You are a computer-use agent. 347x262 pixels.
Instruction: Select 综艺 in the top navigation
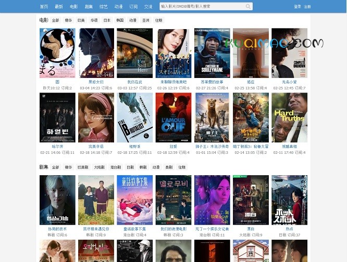click(x=104, y=7)
